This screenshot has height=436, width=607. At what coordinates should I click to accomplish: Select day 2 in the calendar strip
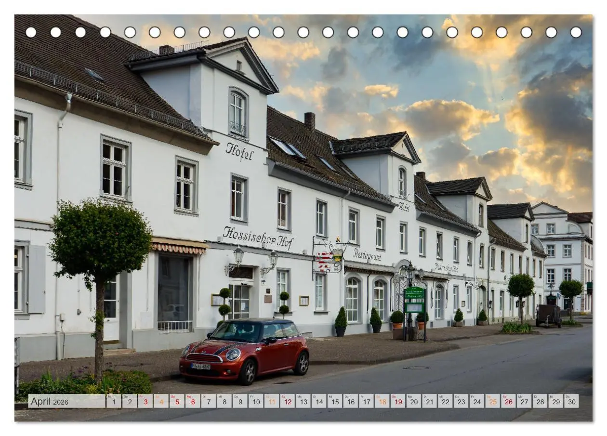click(x=130, y=401)
